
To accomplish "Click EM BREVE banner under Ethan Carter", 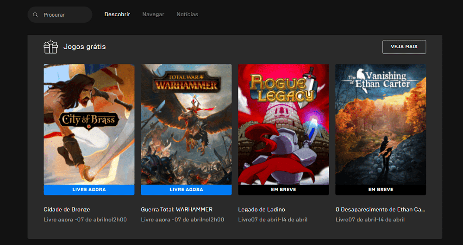I will coord(381,190).
